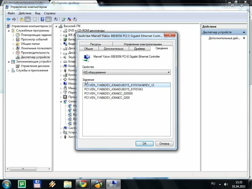Expand Просмотр событий node
Screen dimensions: 252x189
13,39
